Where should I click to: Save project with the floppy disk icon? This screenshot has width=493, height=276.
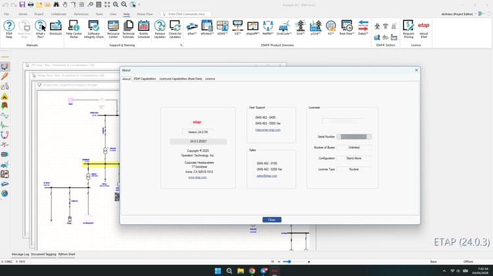22,5
